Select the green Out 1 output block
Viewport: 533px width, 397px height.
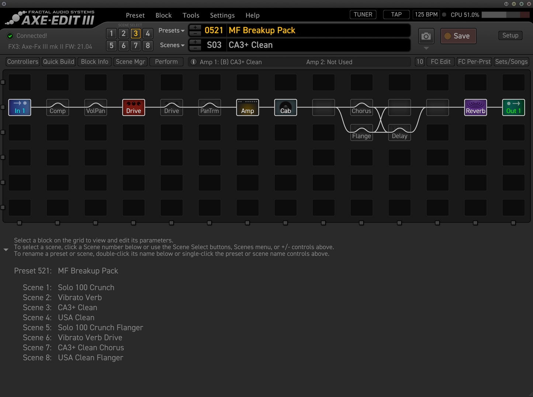513,107
